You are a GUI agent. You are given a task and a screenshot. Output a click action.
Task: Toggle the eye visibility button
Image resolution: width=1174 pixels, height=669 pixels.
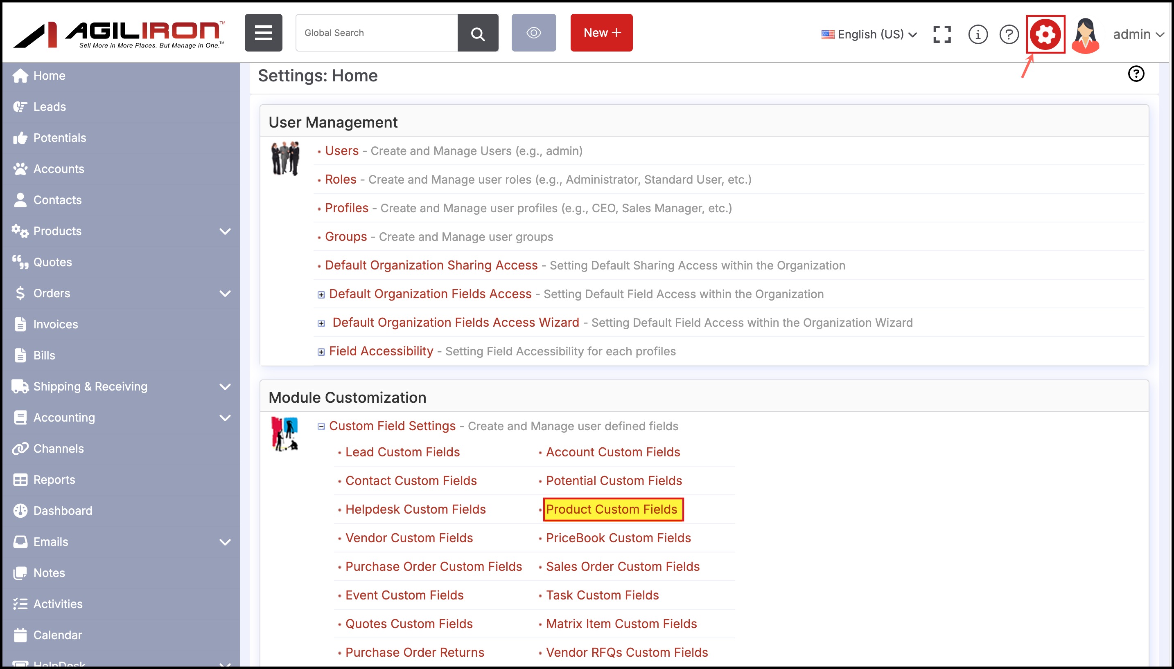pyautogui.click(x=533, y=33)
